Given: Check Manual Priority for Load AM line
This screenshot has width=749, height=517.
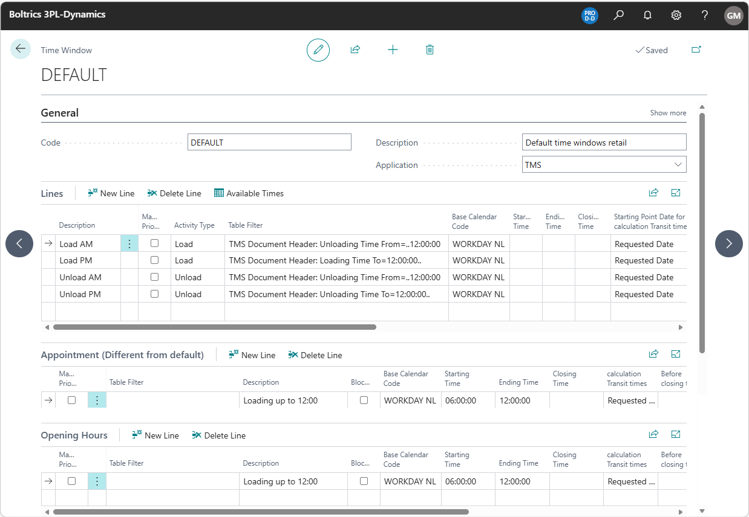Looking at the screenshot, I should click(x=155, y=243).
